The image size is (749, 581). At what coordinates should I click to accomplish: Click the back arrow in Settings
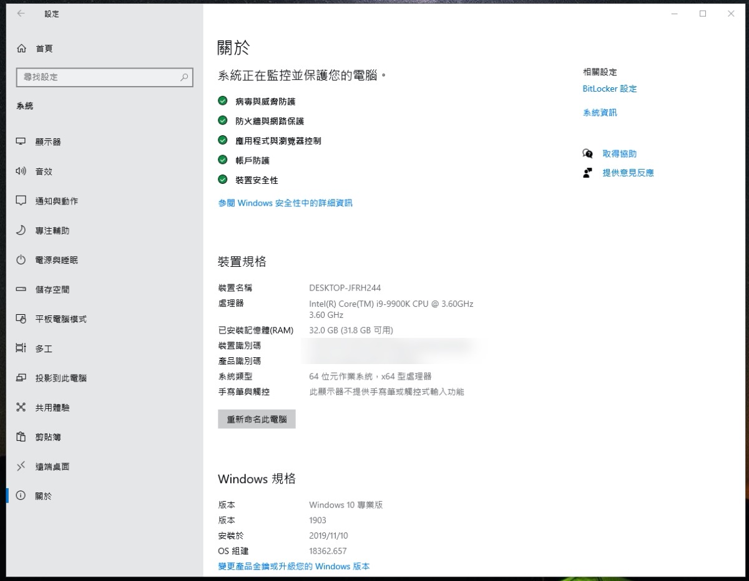tap(21, 13)
